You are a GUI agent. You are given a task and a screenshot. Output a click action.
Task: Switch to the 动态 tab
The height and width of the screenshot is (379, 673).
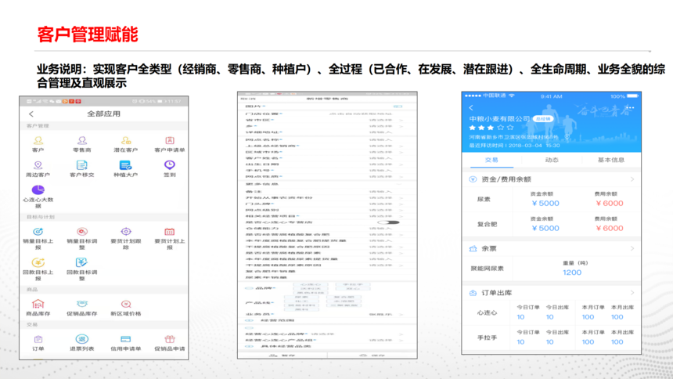pos(552,160)
